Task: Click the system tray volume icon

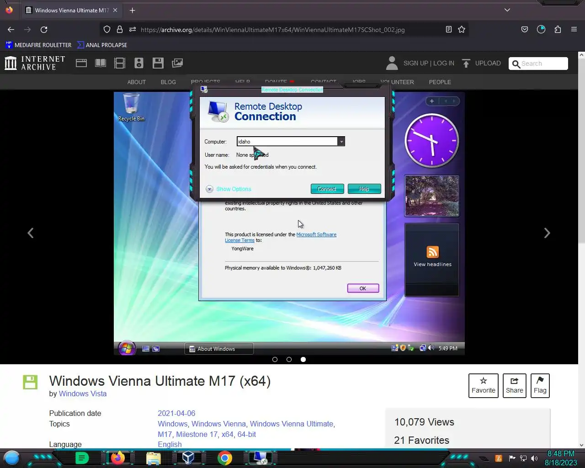Action: pyautogui.click(x=534, y=458)
